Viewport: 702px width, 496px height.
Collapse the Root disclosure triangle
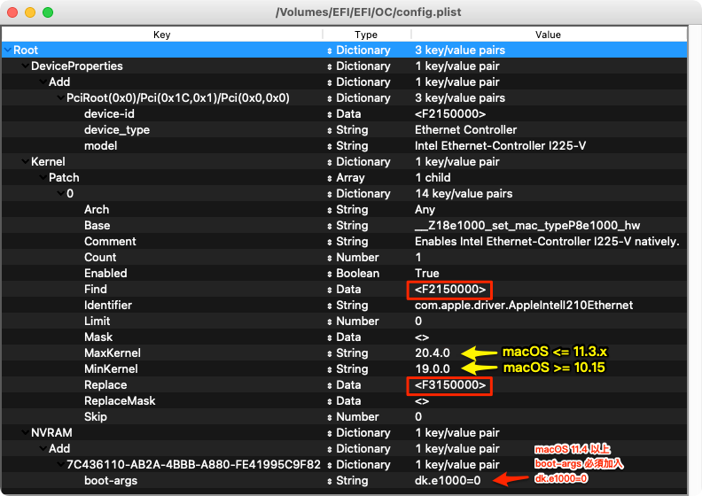pos(8,50)
